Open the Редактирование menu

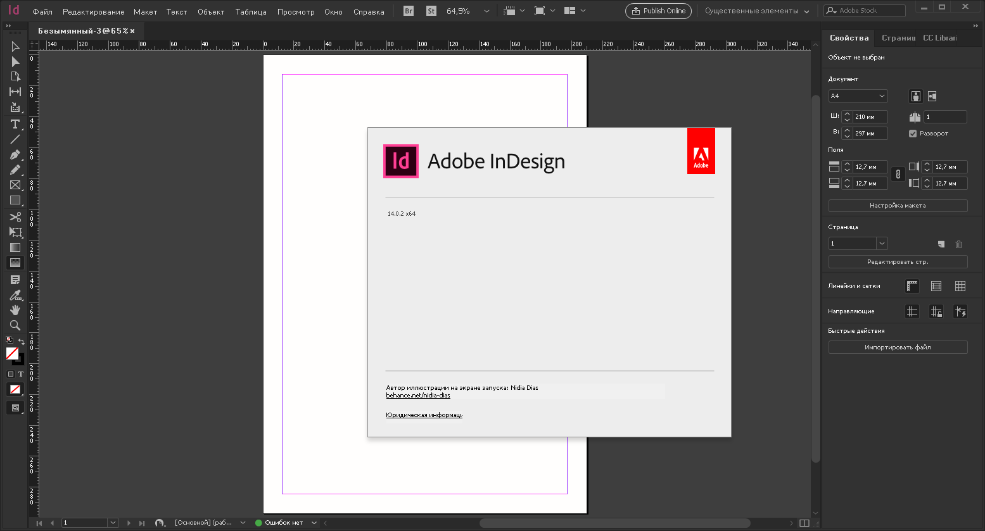(x=94, y=12)
